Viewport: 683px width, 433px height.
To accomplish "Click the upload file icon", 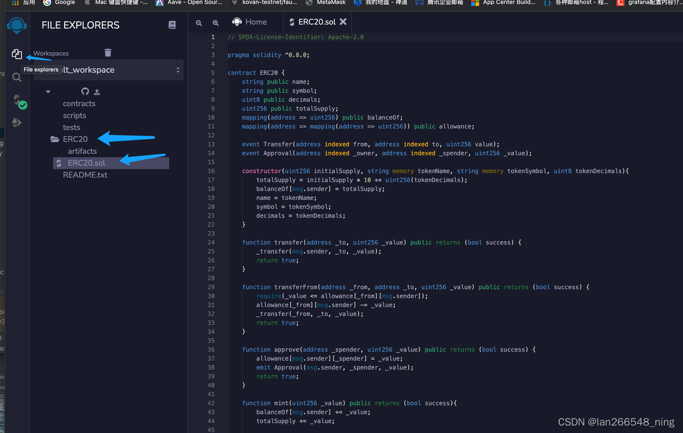I will point(97,92).
